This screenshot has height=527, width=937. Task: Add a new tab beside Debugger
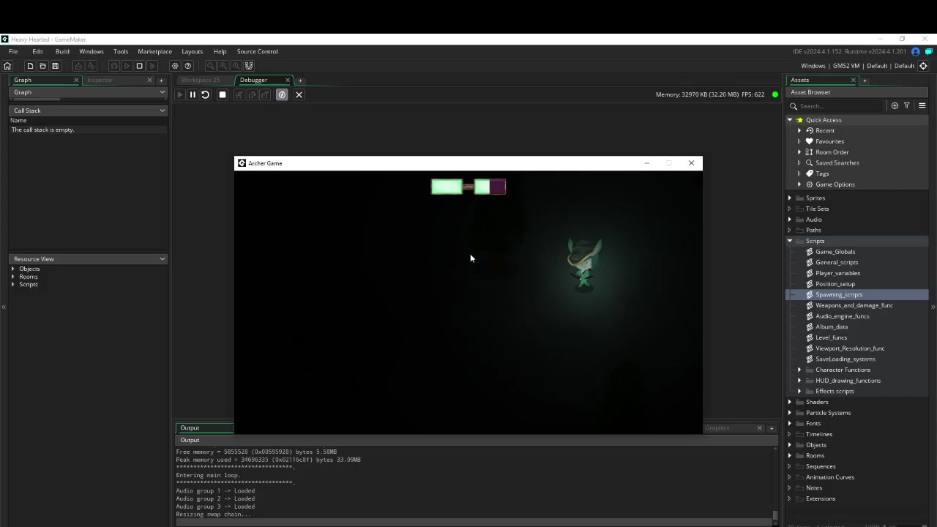pos(300,80)
